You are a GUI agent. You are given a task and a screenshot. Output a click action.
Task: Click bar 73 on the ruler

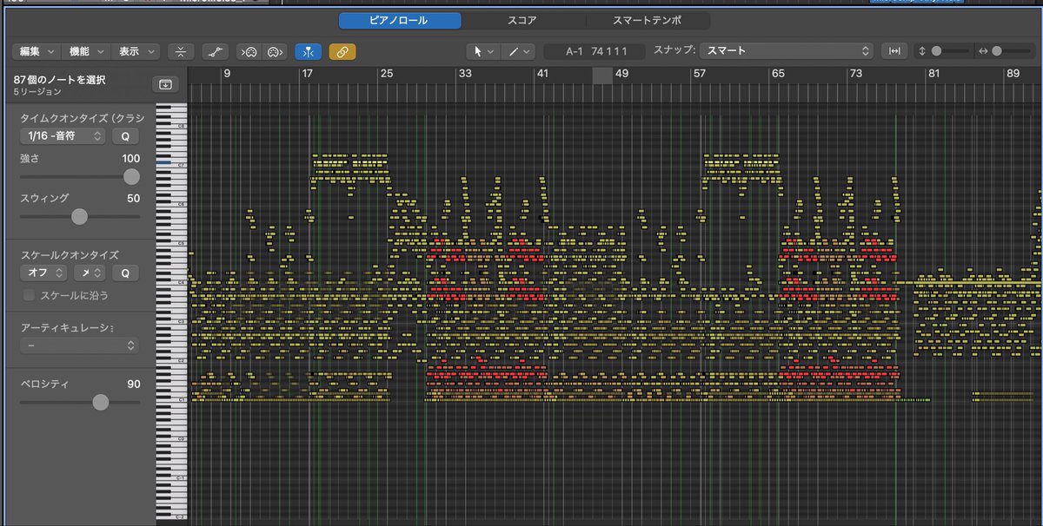pos(856,76)
